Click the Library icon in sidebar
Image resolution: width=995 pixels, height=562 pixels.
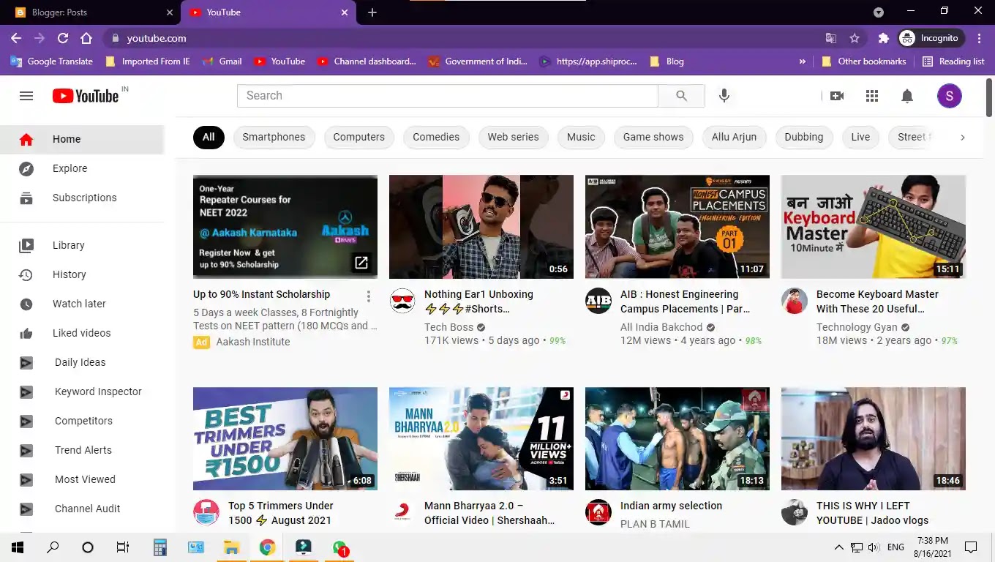26,246
